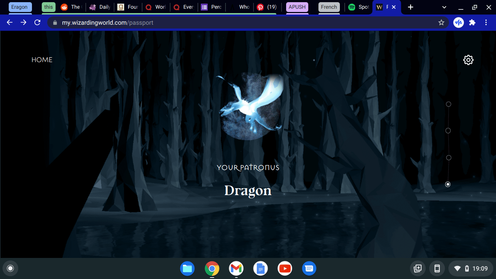
Task: Open the status tray showing 19:09
Action: click(471, 268)
